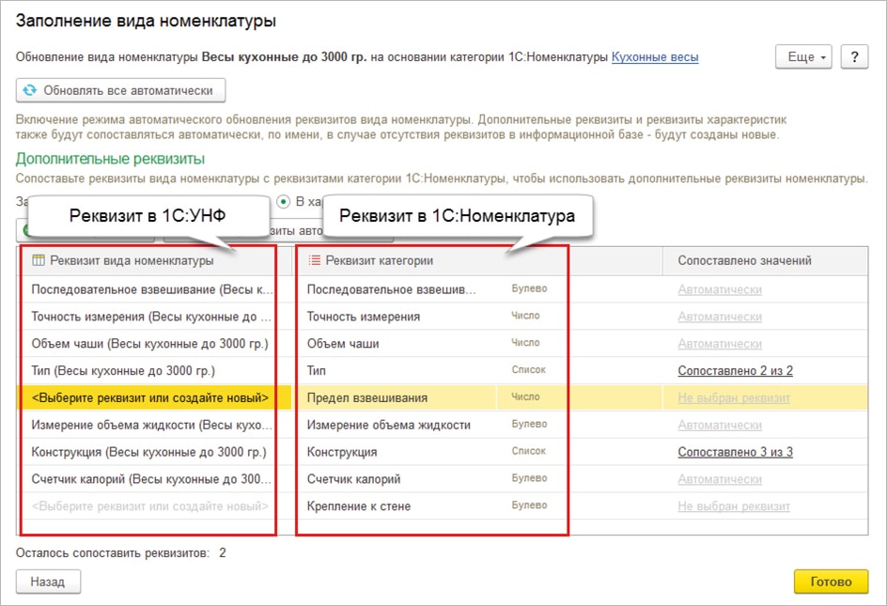Select the "В хар..." radio button
This screenshot has height=606, width=887.
pos(283,201)
